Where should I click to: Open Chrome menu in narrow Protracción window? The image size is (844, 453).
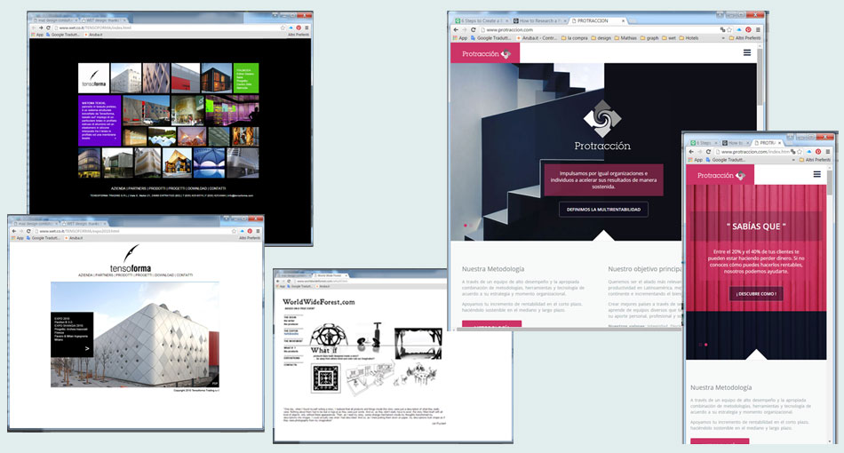click(x=828, y=152)
